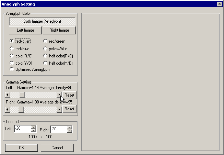Click the Right contrast input field
The image size is (224, 155).
point(59,129)
